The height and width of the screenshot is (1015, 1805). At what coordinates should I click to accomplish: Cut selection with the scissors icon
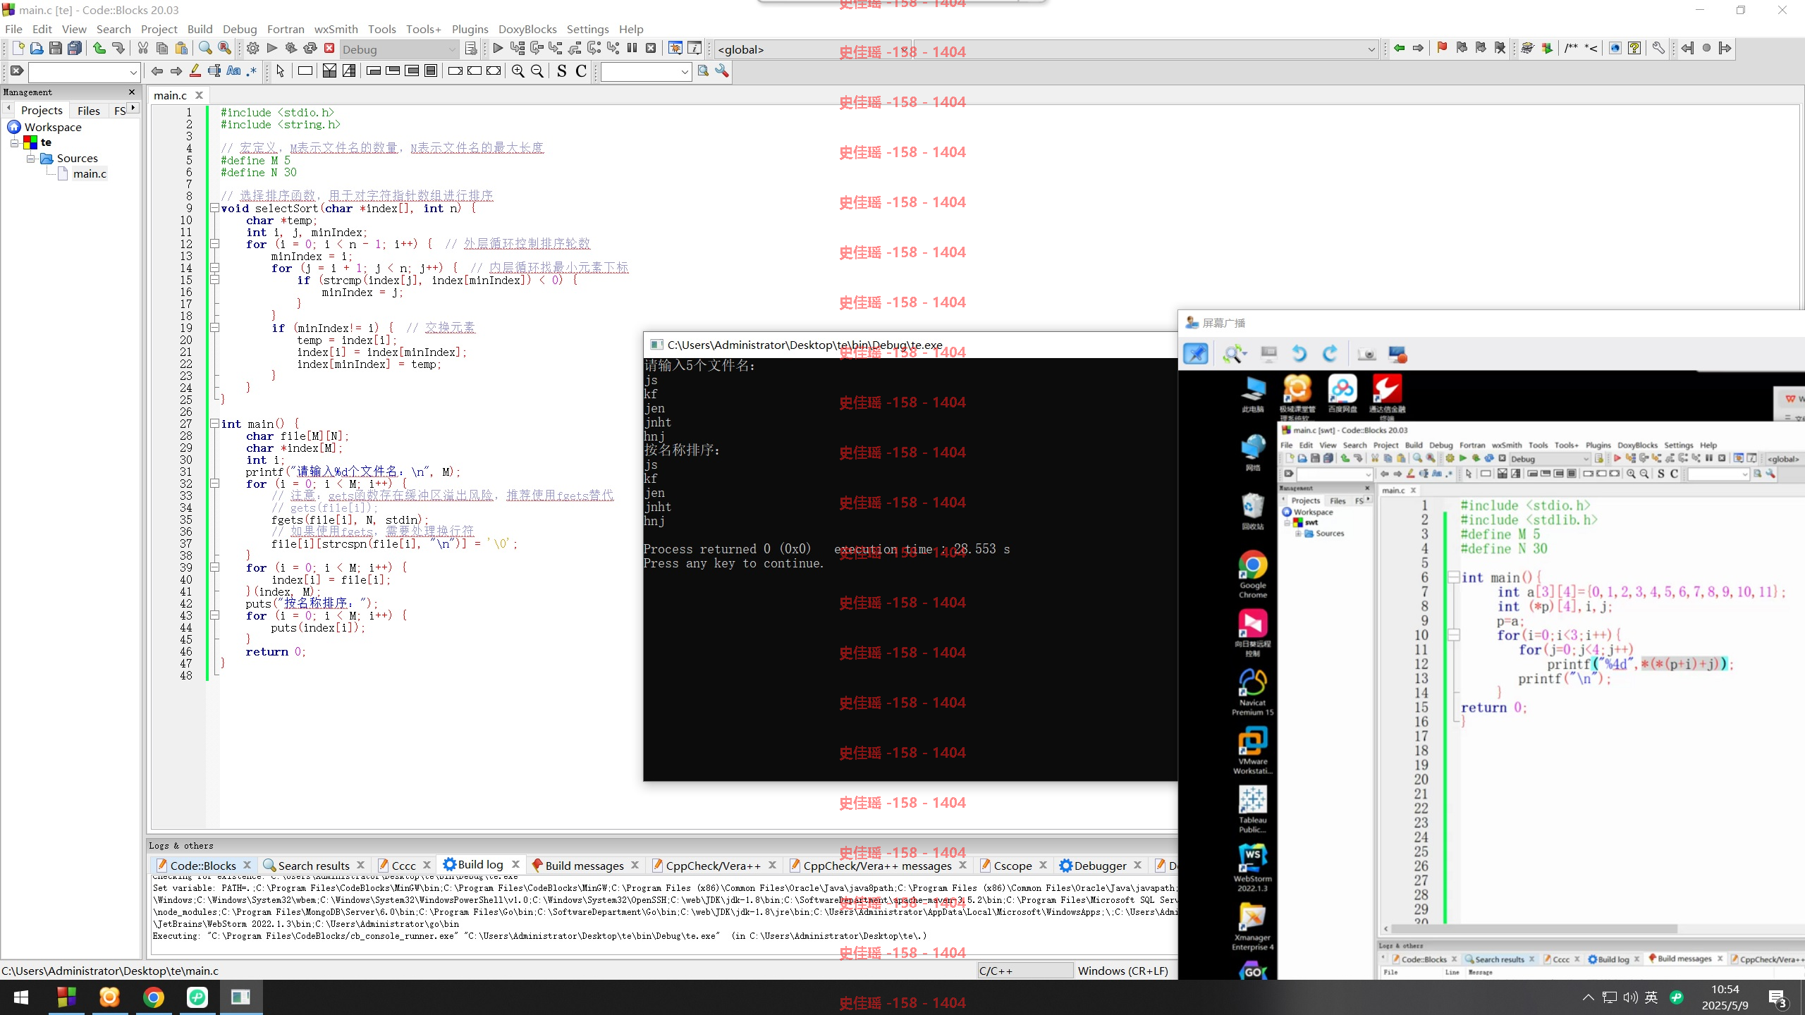coord(143,49)
